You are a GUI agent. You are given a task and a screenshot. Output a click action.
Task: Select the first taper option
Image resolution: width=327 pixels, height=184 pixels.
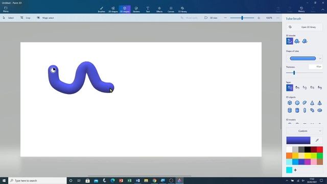[290, 87]
